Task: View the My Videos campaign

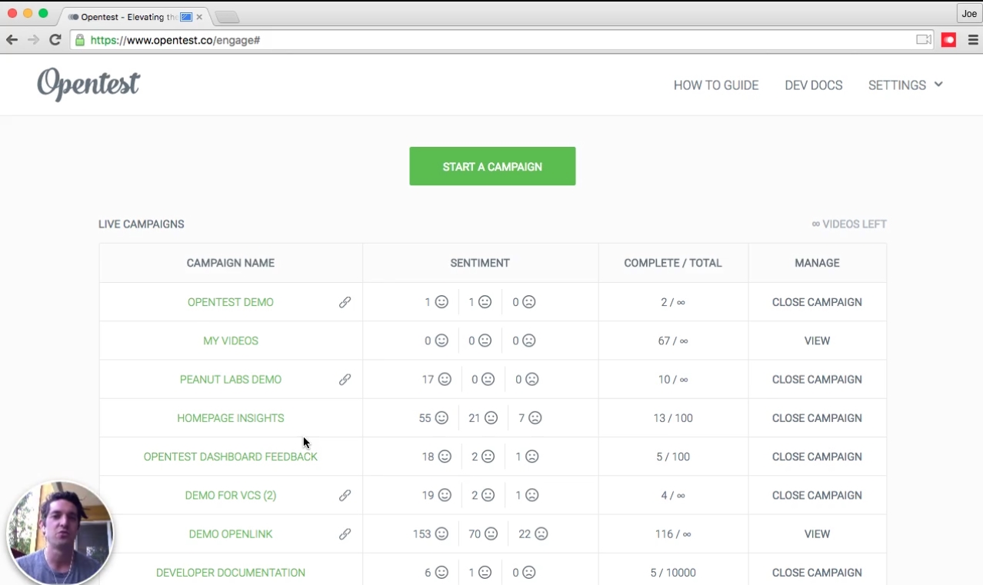Action: 817,341
